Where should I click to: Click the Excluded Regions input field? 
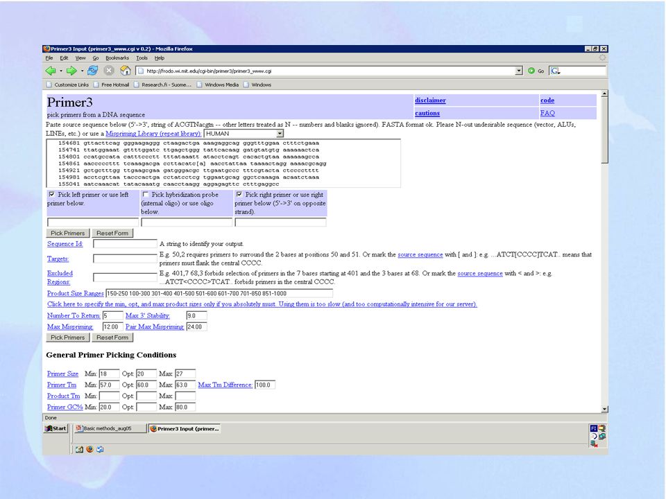pyautogui.click(x=126, y=277)
